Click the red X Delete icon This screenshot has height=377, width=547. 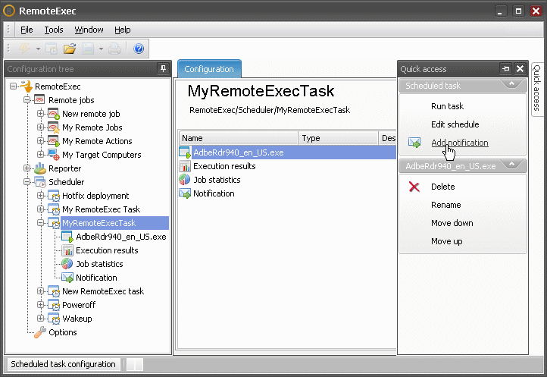tap(414, 187)
